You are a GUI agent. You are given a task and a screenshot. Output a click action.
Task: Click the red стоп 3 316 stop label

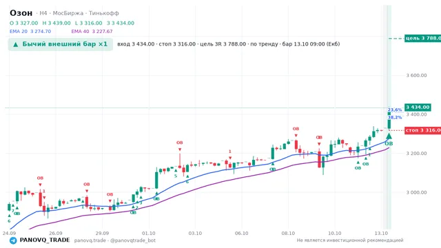tap(422, 130)
